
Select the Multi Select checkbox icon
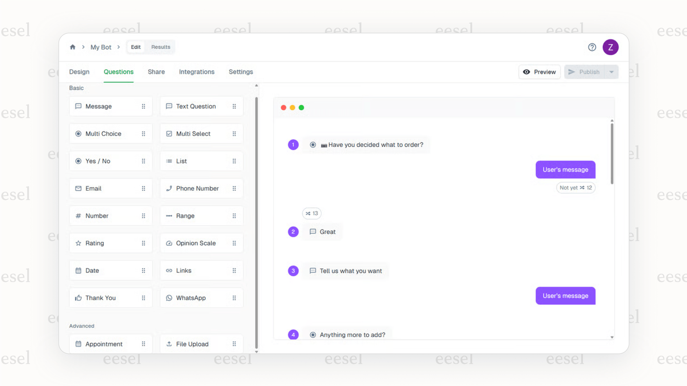[x=169, y=134]
